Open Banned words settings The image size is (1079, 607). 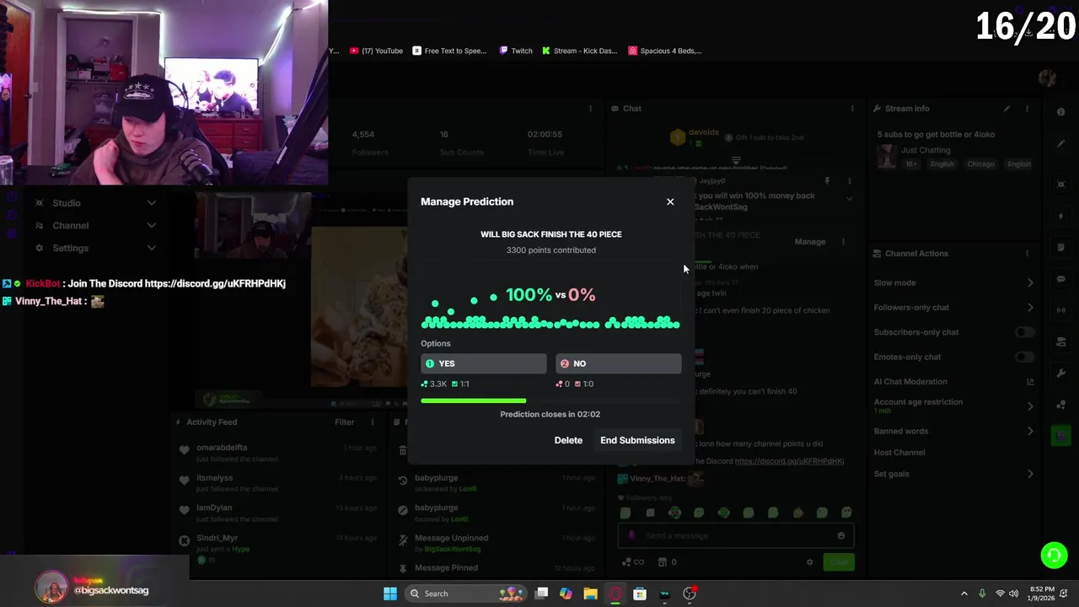tap(954, 431)
